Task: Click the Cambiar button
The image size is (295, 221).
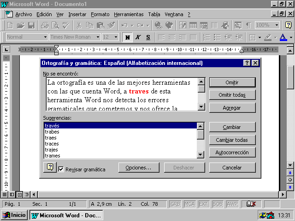Action: (x=232, y=127)
